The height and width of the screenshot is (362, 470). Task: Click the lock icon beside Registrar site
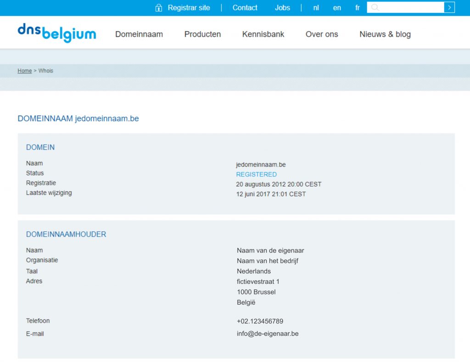[158, 8]
